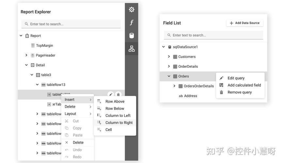Screen dimensions: 283x163
Task: Click the Column to Left icon
Action: (99, 115)
